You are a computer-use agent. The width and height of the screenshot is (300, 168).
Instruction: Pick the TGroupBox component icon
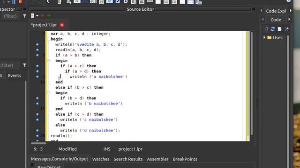coord(158,2)
